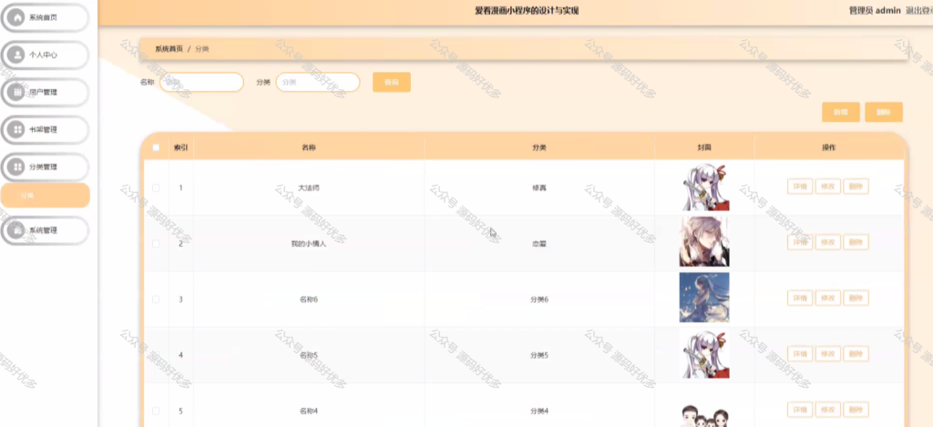Click the name cell 大法师
The width and height of the screenshot is (933, 427).
309,188
